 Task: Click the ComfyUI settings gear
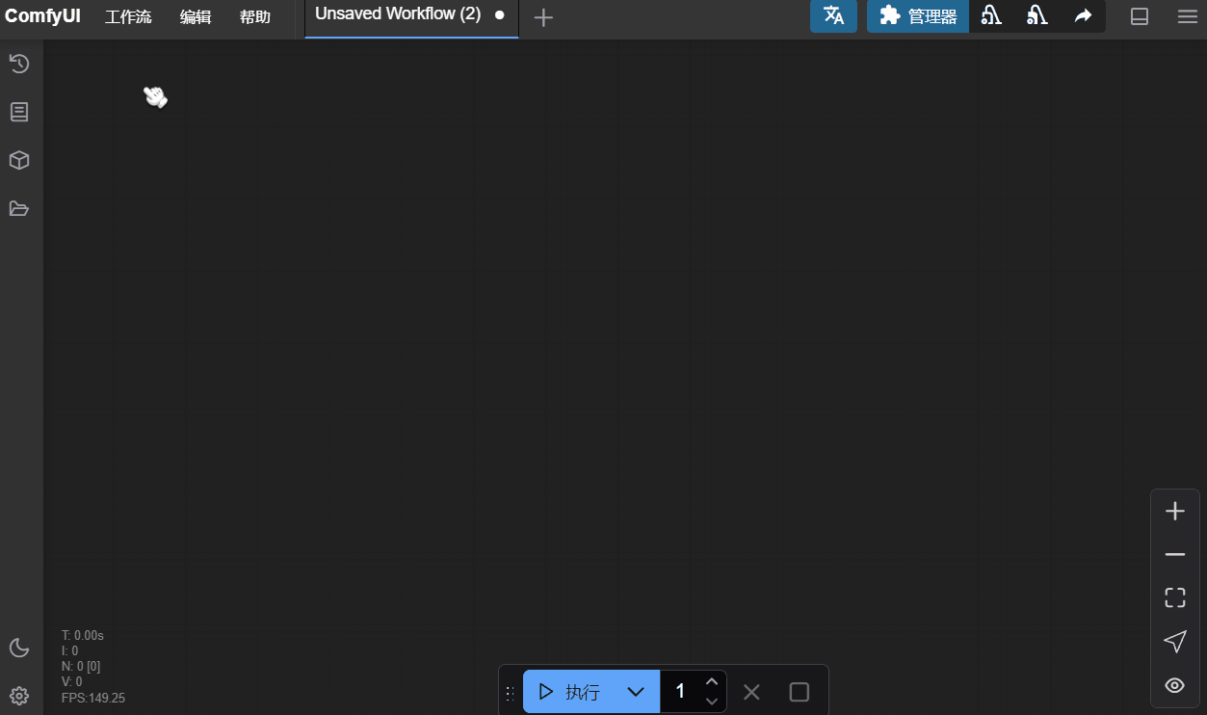click(x=19, y=696)
